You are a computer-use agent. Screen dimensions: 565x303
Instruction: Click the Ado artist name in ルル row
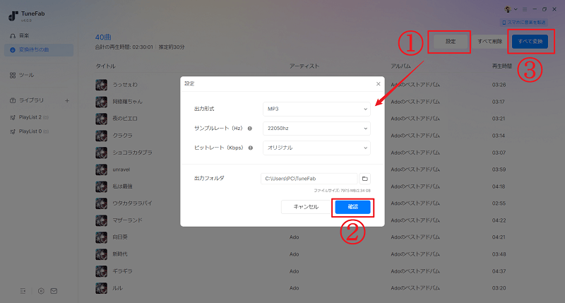[x=294, y=288]
